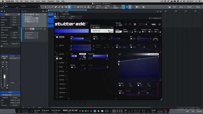Click the Project button
203x114 pixels.
(x=189, y=7)
